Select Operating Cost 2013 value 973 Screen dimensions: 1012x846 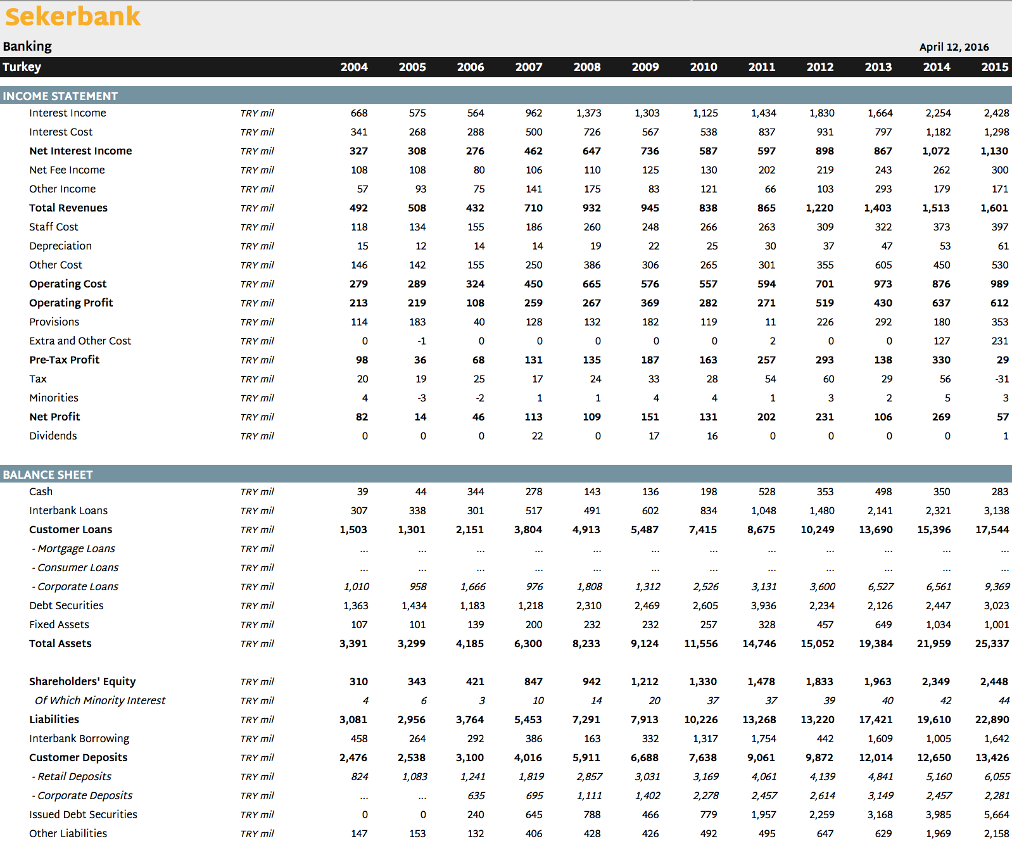pos(883,284)
